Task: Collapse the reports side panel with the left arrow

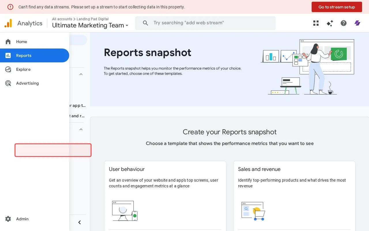Action: [79, 222]
